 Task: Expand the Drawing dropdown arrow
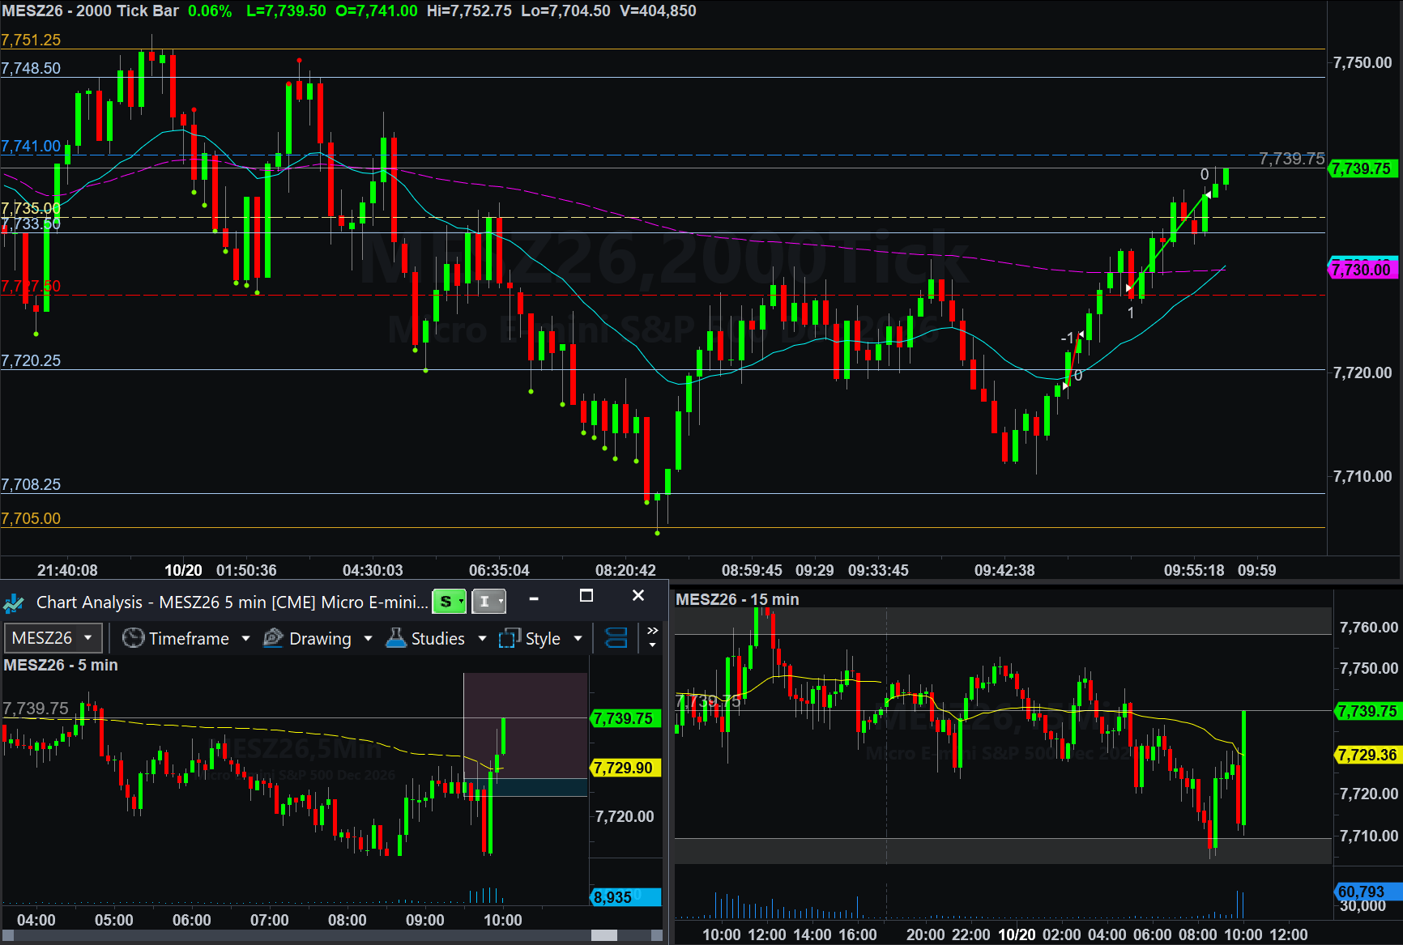(x=368, y=638)
